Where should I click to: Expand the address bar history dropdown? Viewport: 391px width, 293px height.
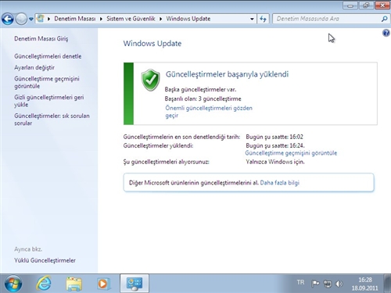coord(252,19)
